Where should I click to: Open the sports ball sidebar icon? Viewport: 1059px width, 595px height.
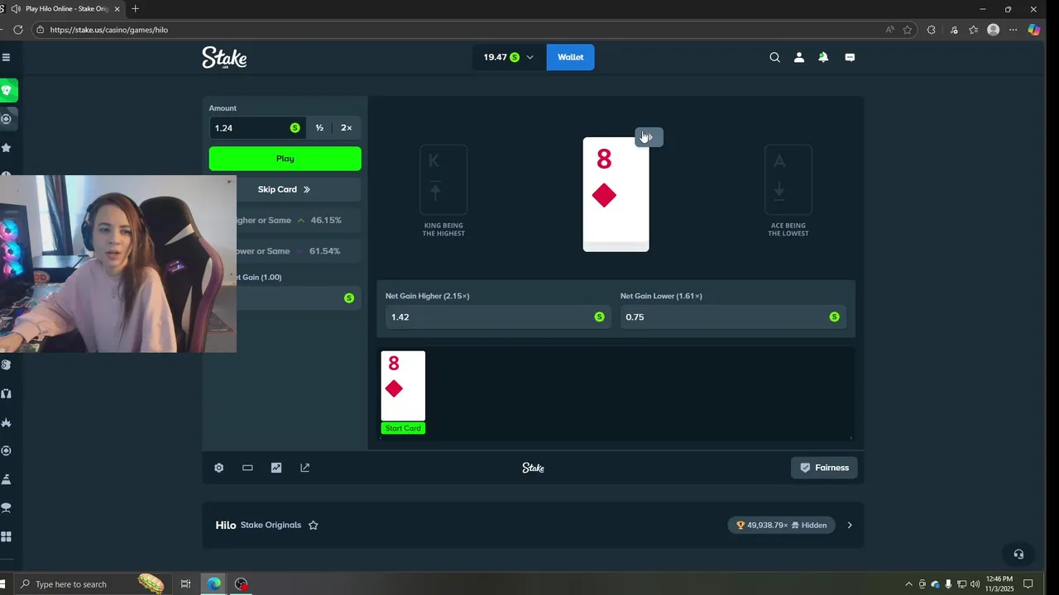(6, 119)
